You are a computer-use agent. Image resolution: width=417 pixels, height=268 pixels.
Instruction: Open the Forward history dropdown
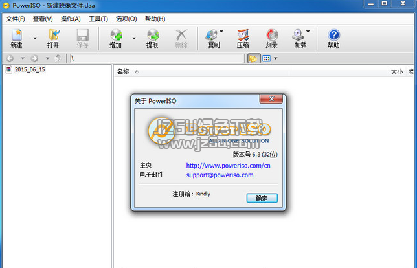47,58
